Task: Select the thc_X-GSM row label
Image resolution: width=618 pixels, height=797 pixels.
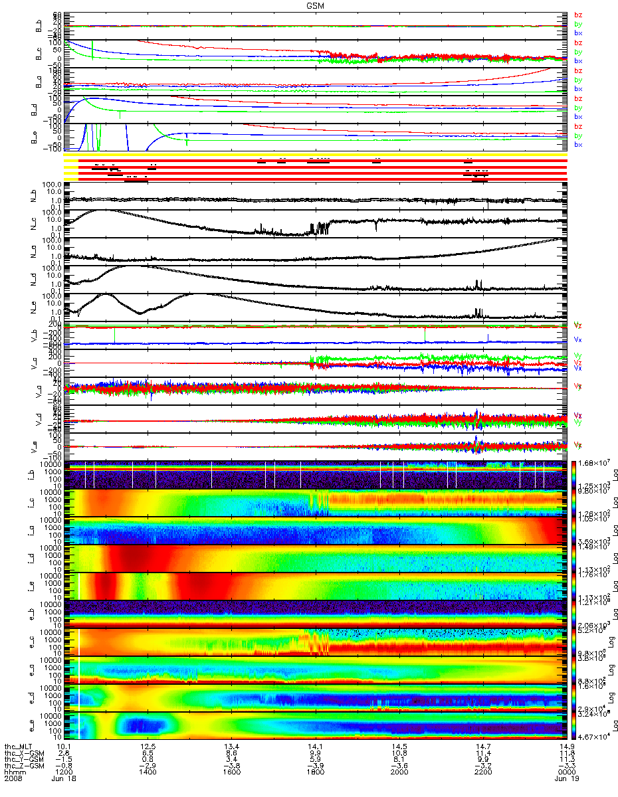Action: click(24, 753)
